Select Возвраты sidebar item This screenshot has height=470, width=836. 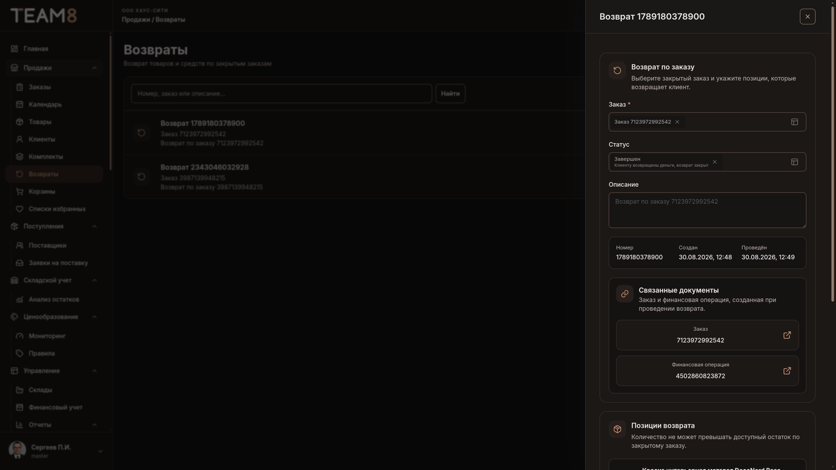(x=54, y=174)
